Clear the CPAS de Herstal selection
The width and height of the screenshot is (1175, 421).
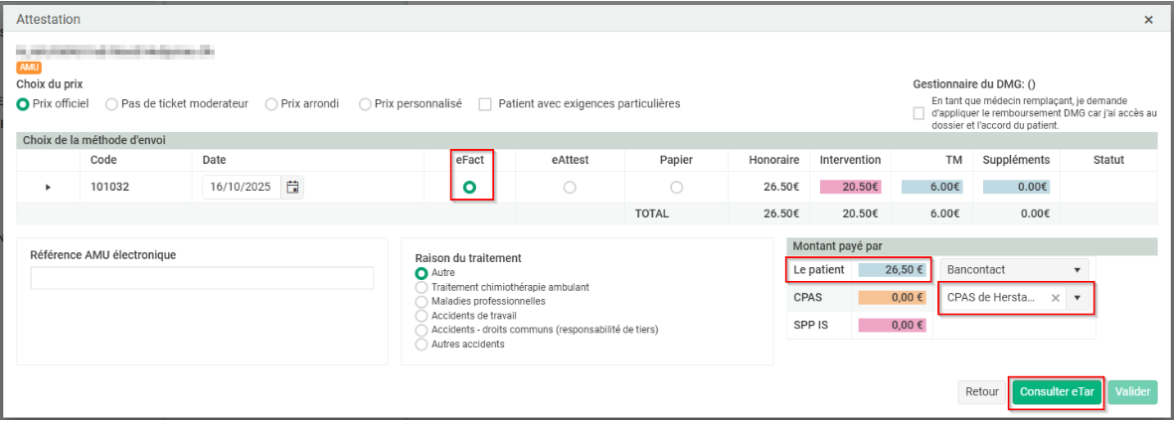pyautogui.click(x=1056, y=297)
